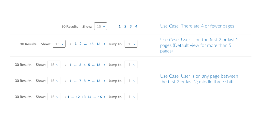Click previous arrow in the 7 8 9 row
The width and height of the screenshot is (262, 122).
[x=65, y=81]
